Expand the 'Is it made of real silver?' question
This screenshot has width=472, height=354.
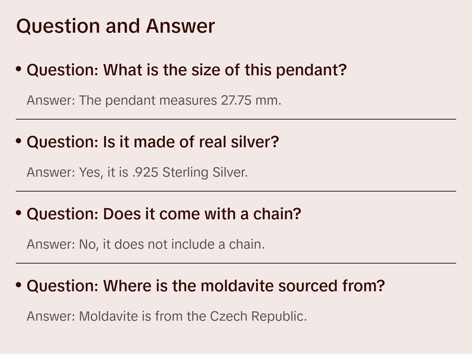coord(153,142)
